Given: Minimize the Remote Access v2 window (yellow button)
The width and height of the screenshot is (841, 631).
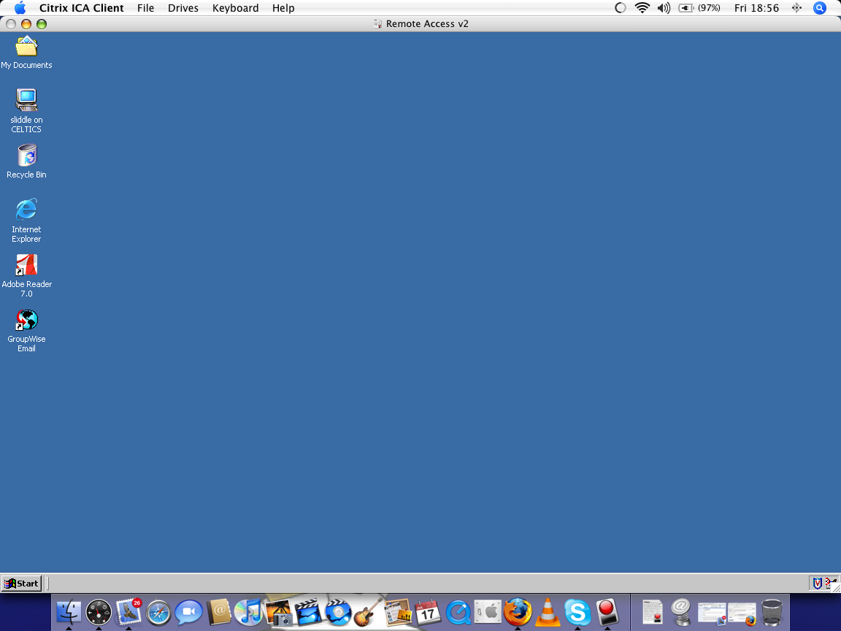Looking at the screenshot, I should tap(26, 23).
